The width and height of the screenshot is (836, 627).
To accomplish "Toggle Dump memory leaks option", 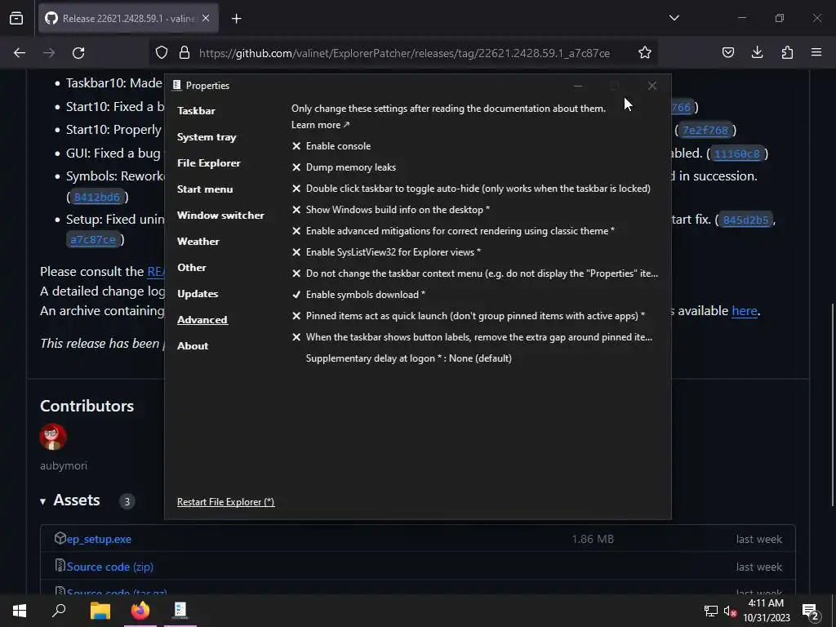I will (x=344, y=167).
